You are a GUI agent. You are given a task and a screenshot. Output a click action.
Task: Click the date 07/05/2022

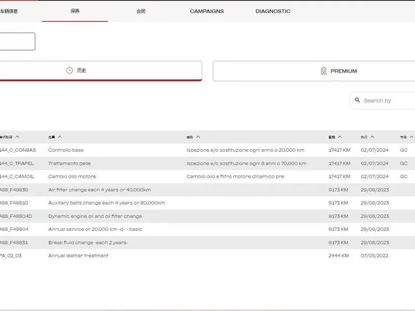click(375, 256)
